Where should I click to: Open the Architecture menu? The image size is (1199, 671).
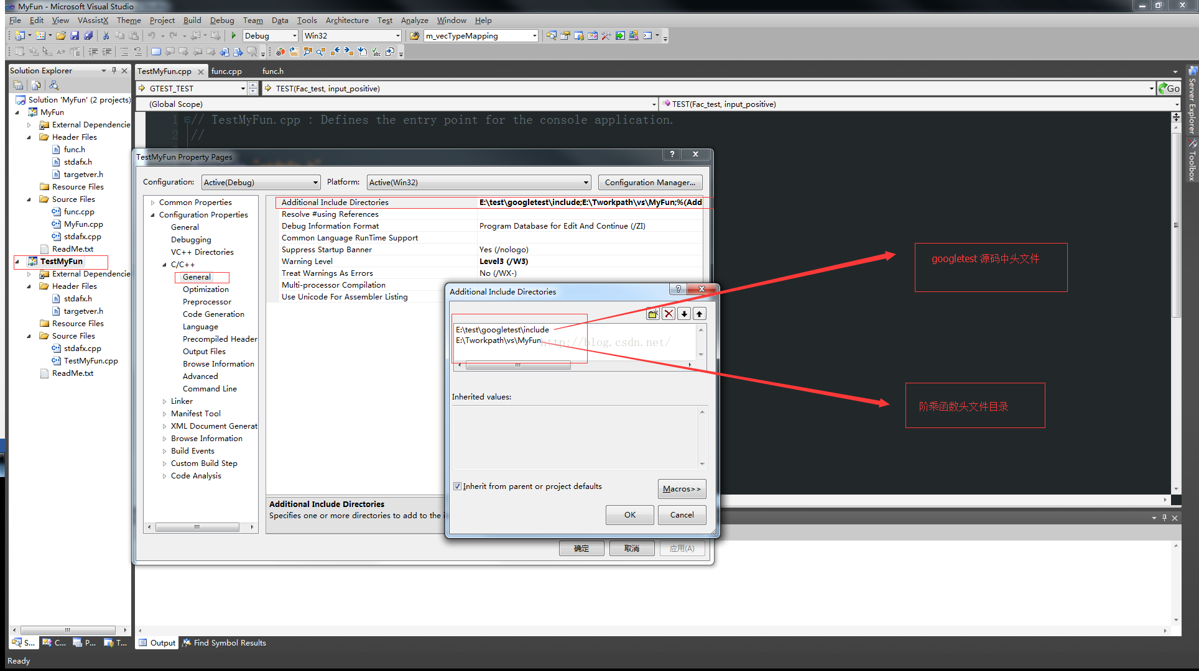tap(347, 20)
